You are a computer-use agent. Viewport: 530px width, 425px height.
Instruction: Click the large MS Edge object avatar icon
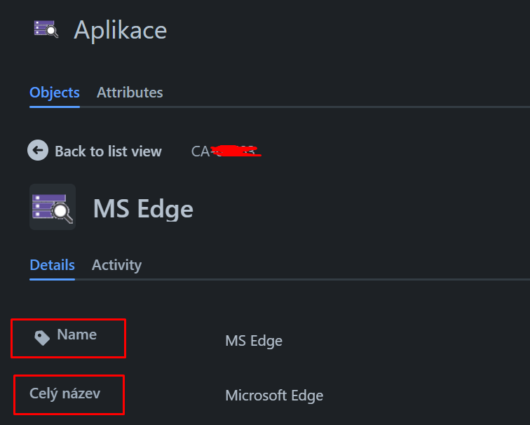coord(53,207)
